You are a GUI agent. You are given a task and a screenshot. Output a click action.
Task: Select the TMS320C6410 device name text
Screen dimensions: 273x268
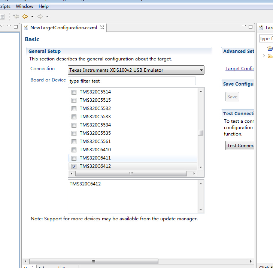[x=95, y=150]
